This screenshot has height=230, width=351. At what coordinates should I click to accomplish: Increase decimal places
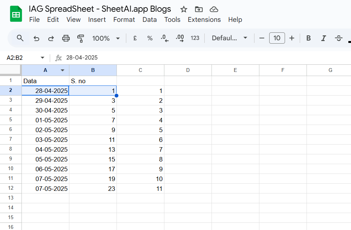tap(180, 38)
